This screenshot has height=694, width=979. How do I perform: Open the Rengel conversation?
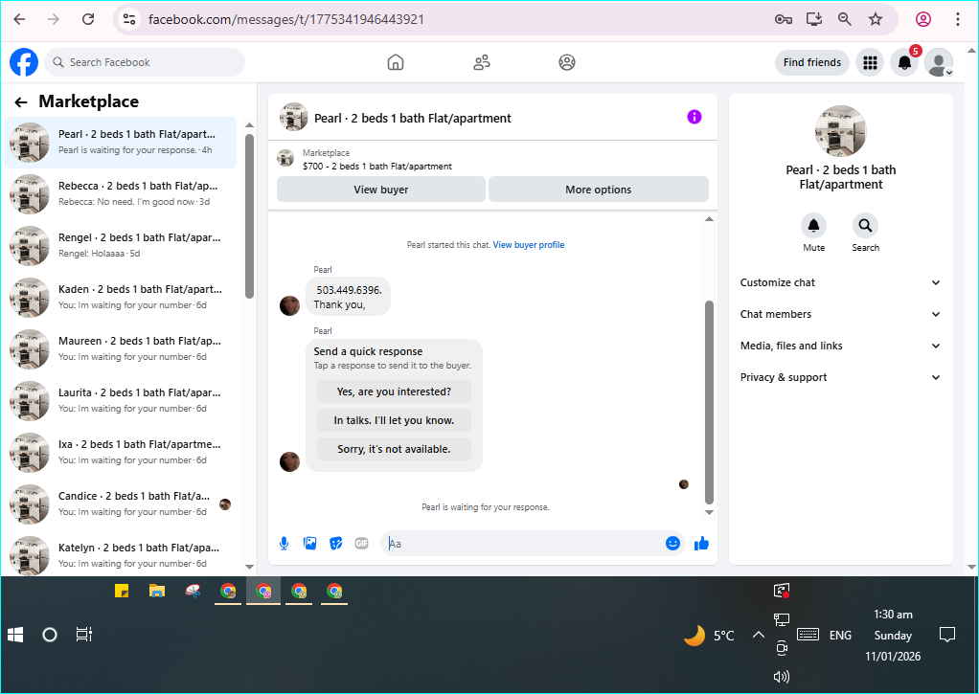coord(121,246)
